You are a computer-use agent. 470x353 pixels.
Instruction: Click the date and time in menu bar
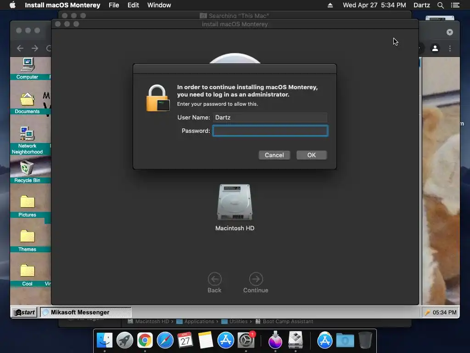[x=375, y=5]
